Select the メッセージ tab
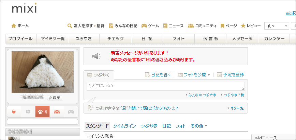Image resolution: width=296 pixels, height=140 pixels. click(242, 39)
